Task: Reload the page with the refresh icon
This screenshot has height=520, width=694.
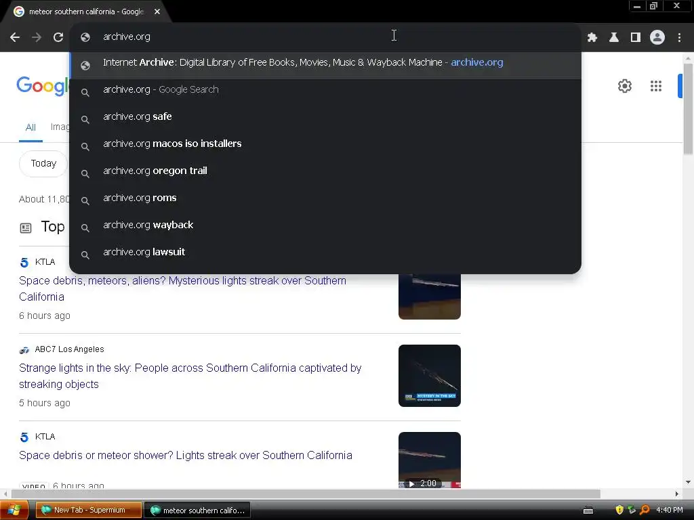Action: tap(58, 38)
